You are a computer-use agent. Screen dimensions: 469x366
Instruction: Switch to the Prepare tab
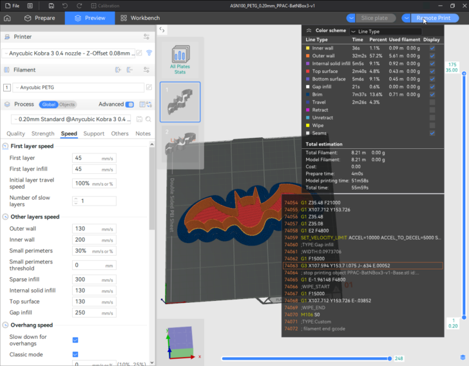40,18
